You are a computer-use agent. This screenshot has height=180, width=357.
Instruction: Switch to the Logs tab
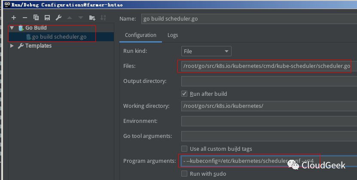173,35
